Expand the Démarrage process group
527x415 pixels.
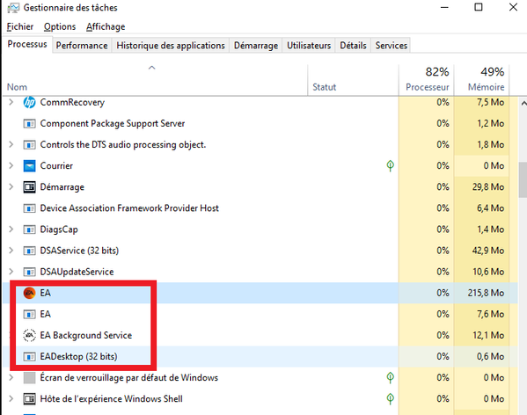(11, 187)
